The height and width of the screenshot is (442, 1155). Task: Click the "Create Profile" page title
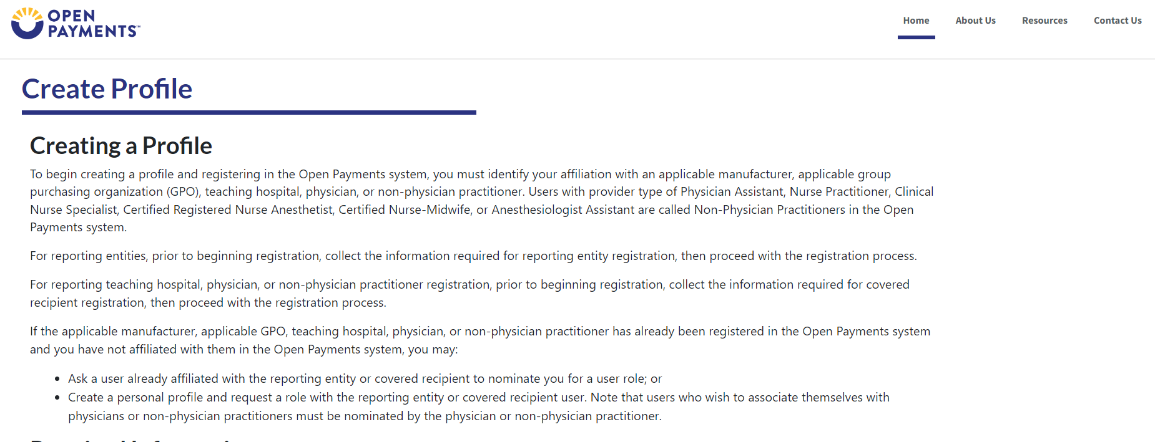[x=107, y=89]
